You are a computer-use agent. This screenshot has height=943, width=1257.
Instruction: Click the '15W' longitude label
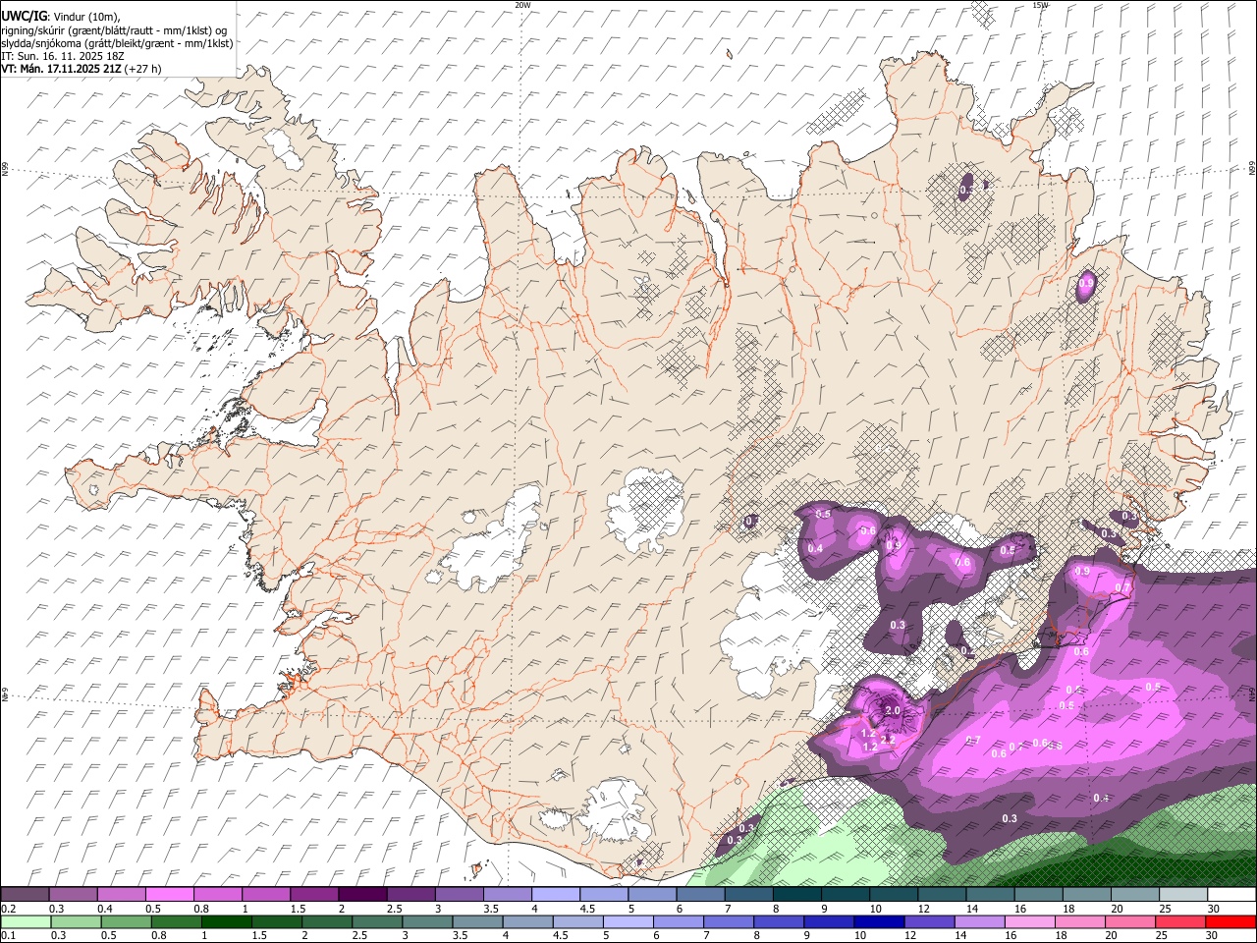coord(1040,5)
